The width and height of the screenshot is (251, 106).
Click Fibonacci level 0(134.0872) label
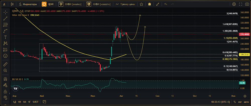click(232, 70)
